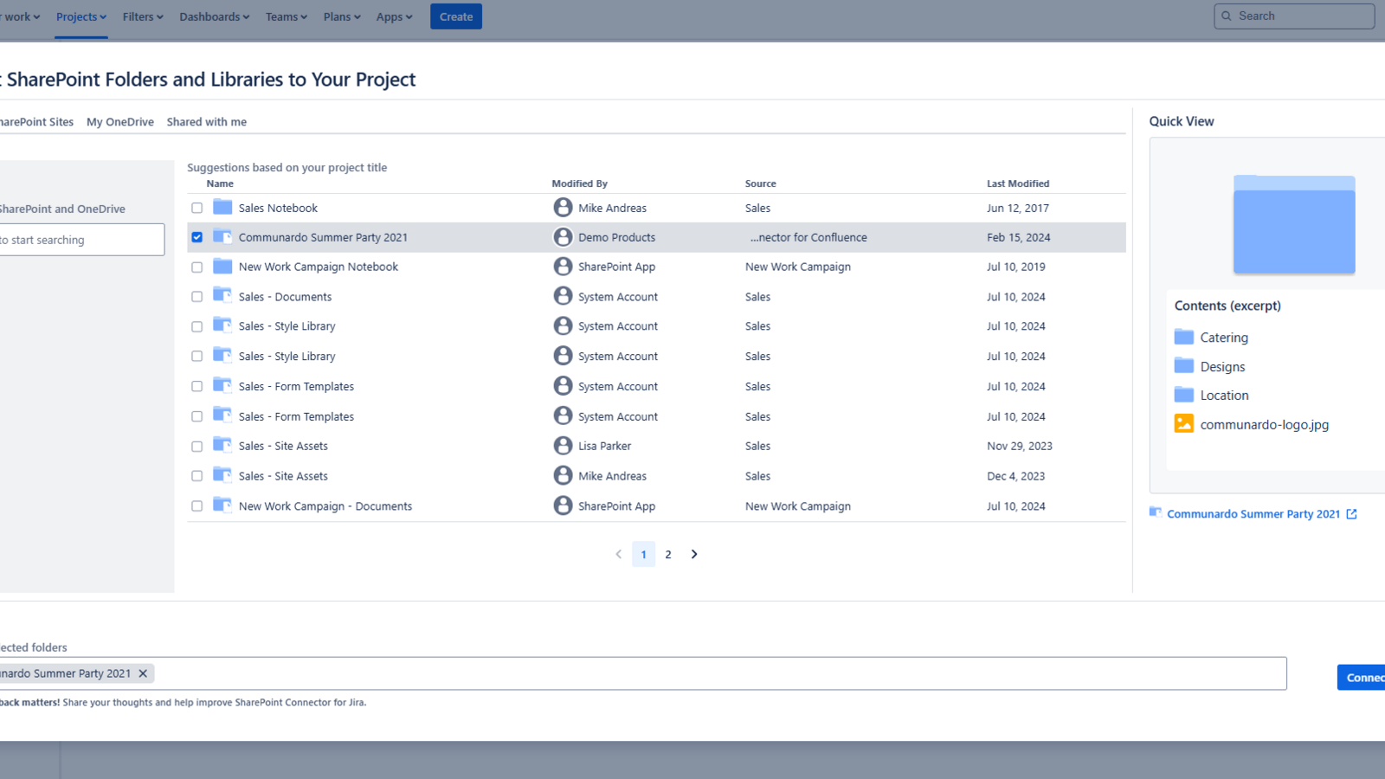Screen dimensions: 1385x779
Task: Sort by the Name column header
Action: tap(220, 183)
